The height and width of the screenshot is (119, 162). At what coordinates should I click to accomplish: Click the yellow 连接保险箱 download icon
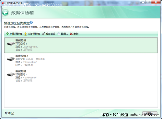tap(25, 34)
